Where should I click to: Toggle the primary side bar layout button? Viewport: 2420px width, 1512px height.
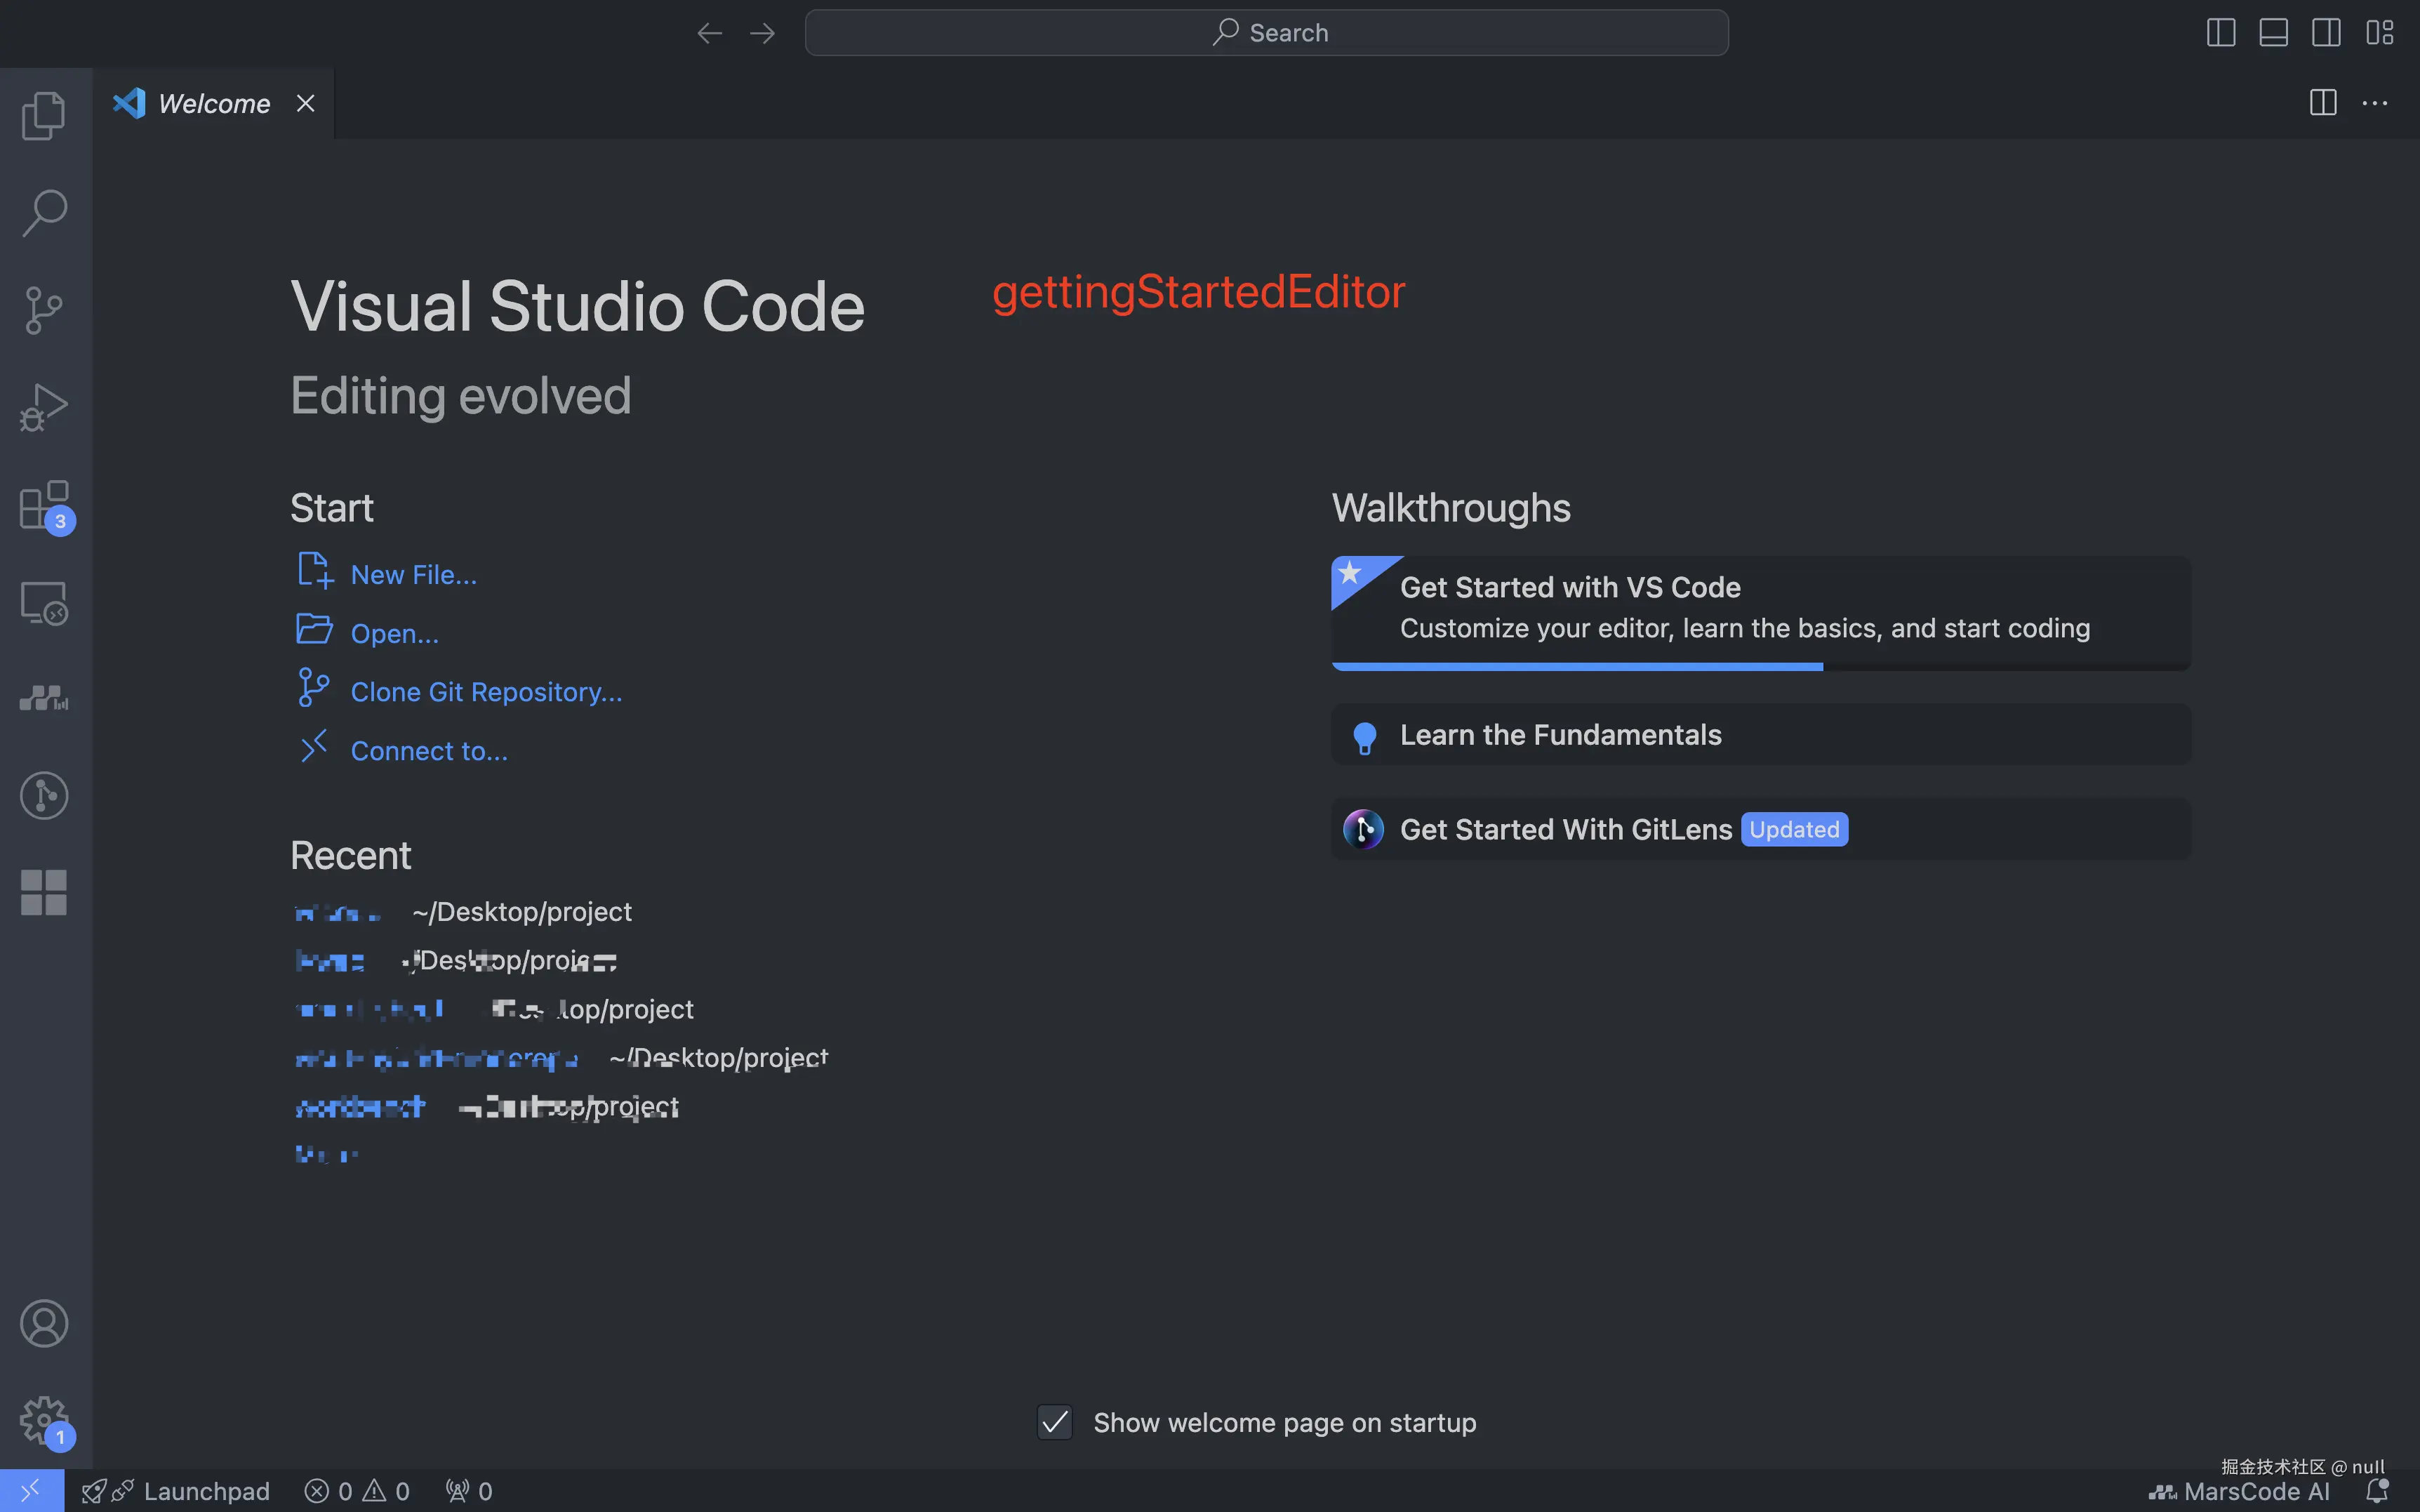pos(2220,33)
